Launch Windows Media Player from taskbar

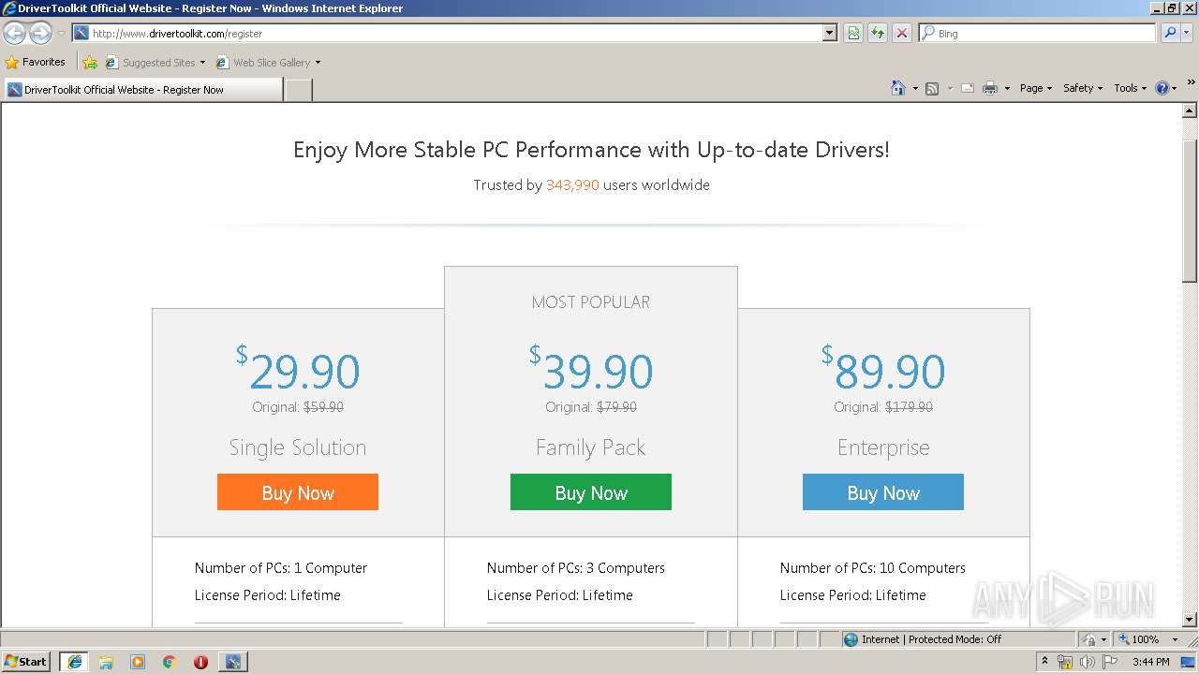click(138, 662)
